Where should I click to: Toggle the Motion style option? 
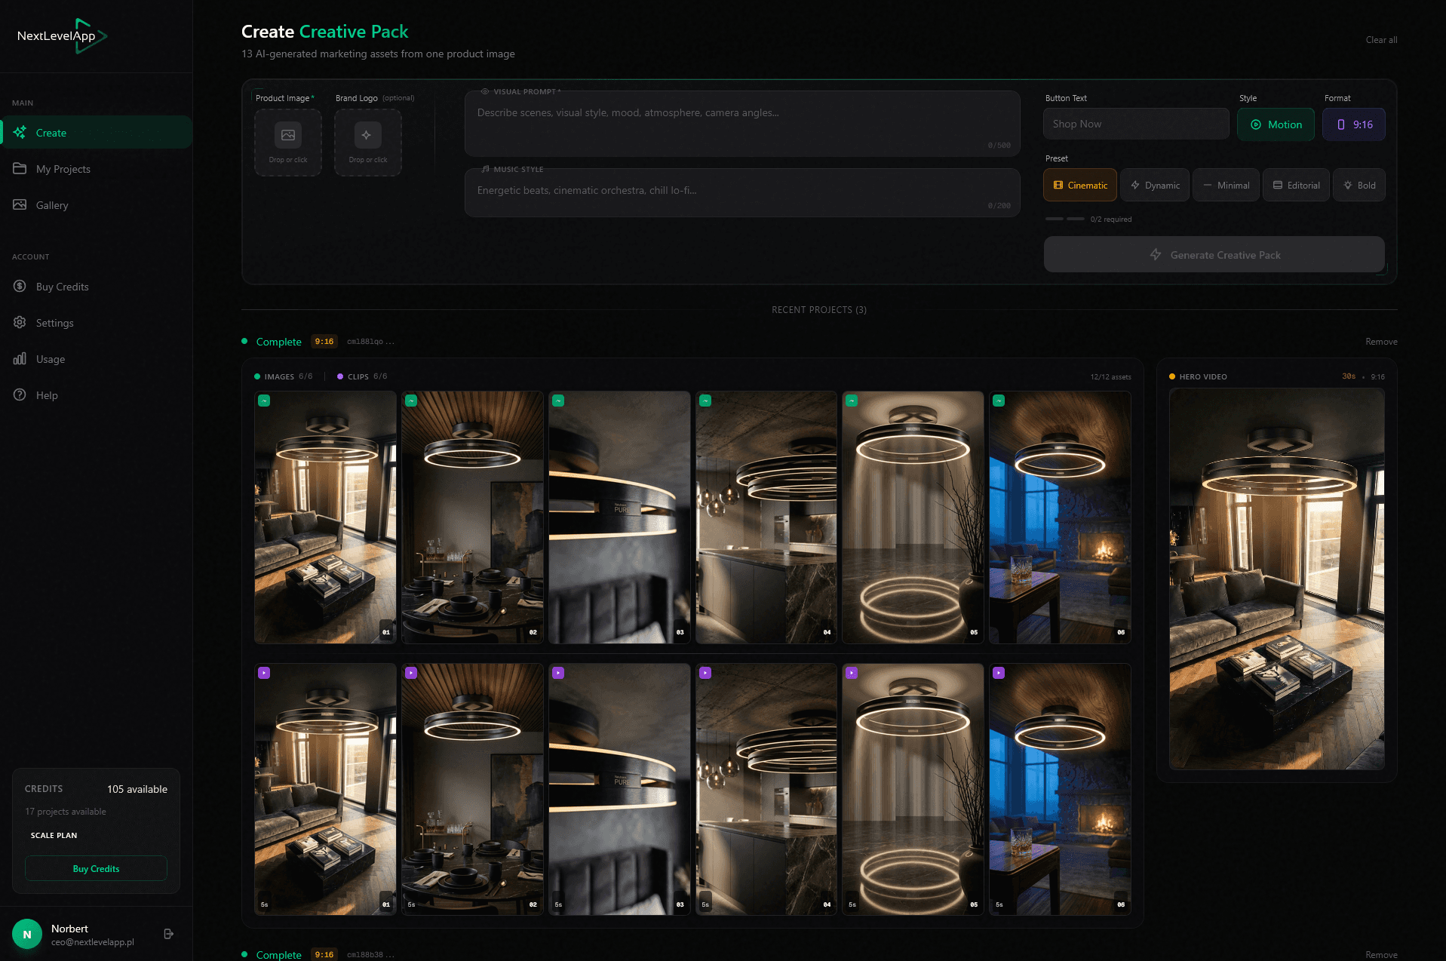[x=1275, y=124]
